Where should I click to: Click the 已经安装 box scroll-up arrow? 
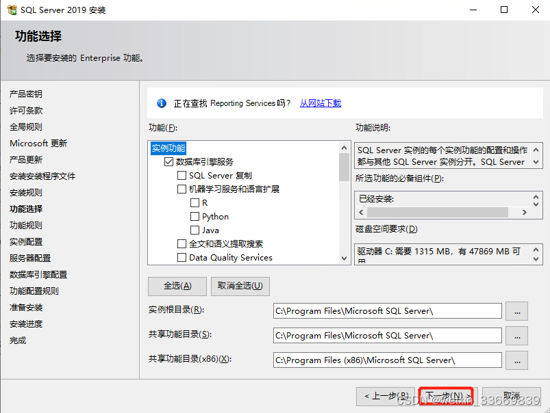(536, 197)
